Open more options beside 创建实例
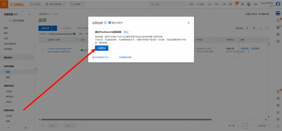Screen dimensions: 282x131 [54, 28]
